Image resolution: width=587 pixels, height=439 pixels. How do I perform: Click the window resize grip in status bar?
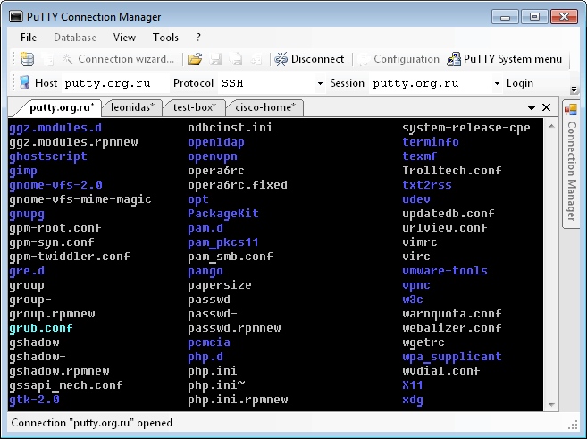click(x=573, y=425)
